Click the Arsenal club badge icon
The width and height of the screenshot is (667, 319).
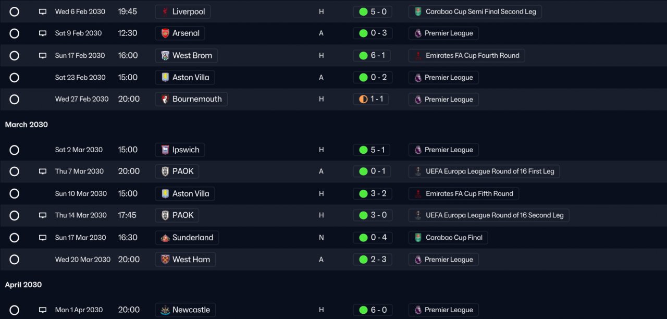point(165,33)
